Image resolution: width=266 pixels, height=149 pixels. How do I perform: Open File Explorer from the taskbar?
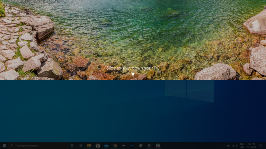tap(89, 146)
